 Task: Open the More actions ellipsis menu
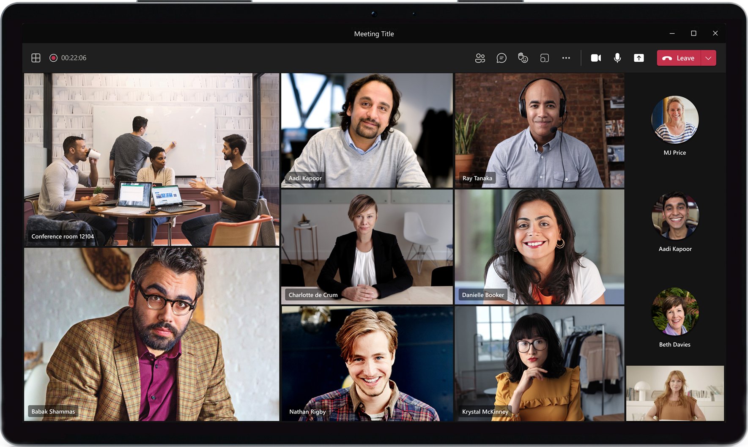[x=566, y=58]
